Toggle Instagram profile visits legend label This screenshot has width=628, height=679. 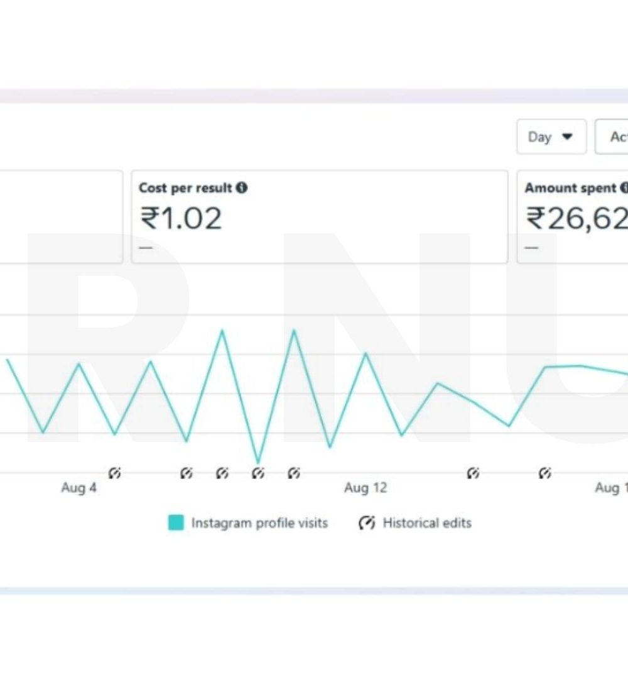[x=259, y=523]
